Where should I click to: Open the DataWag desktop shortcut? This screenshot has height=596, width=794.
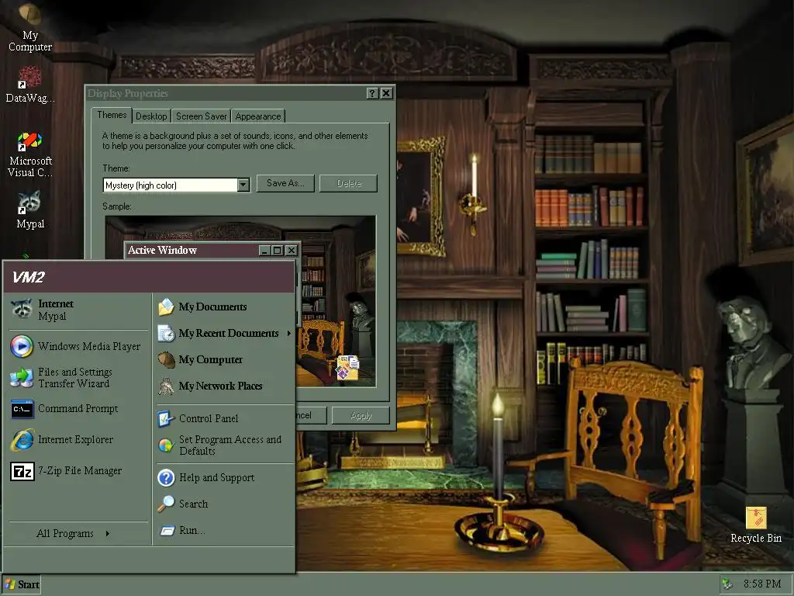[30, 85]
